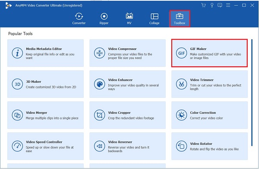
Task: Click 'Trim or cut your videos' description
Action: 215,87
